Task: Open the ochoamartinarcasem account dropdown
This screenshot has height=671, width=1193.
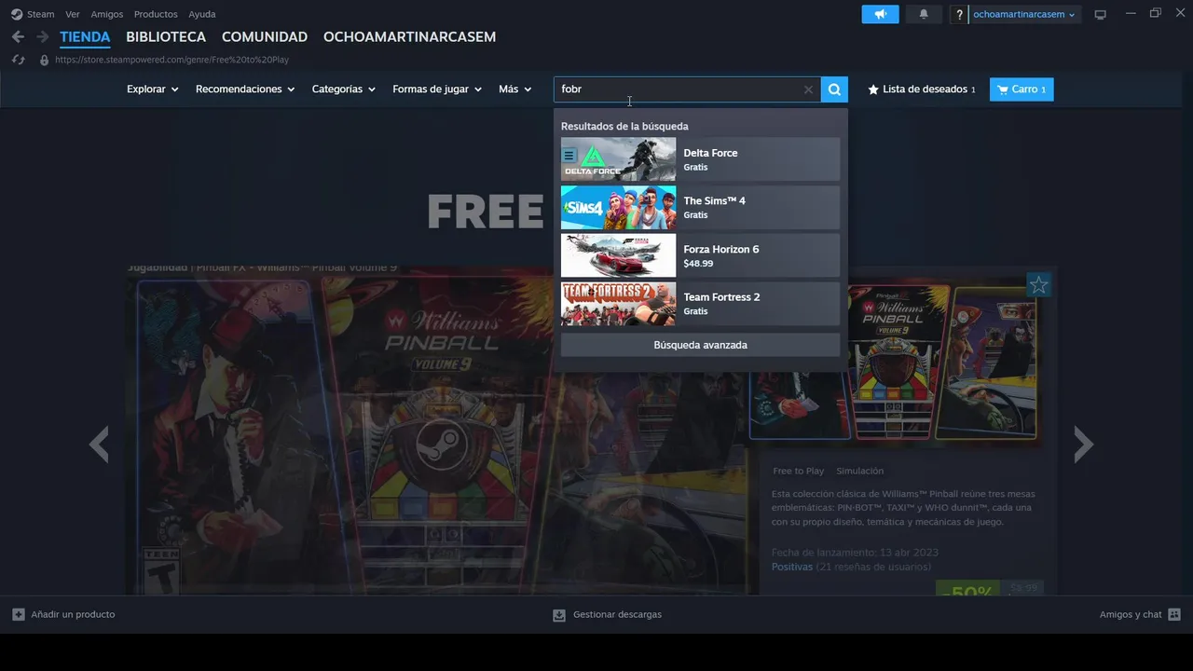Action: coord(1024,14)
